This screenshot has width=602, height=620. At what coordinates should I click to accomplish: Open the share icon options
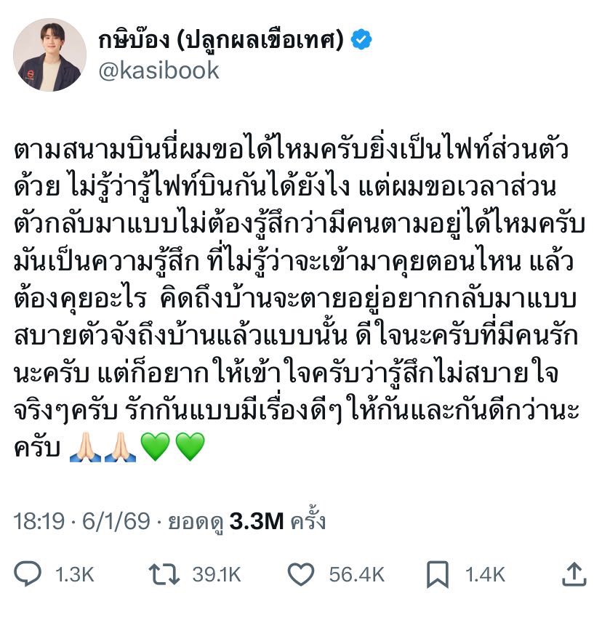tap(574, 574)
